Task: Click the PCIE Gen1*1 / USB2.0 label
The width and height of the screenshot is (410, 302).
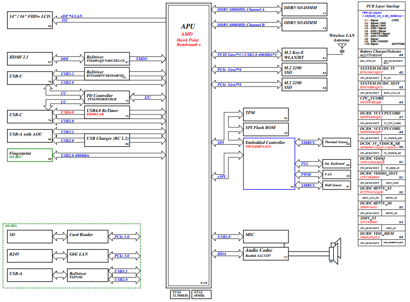Action: point(247,55)
